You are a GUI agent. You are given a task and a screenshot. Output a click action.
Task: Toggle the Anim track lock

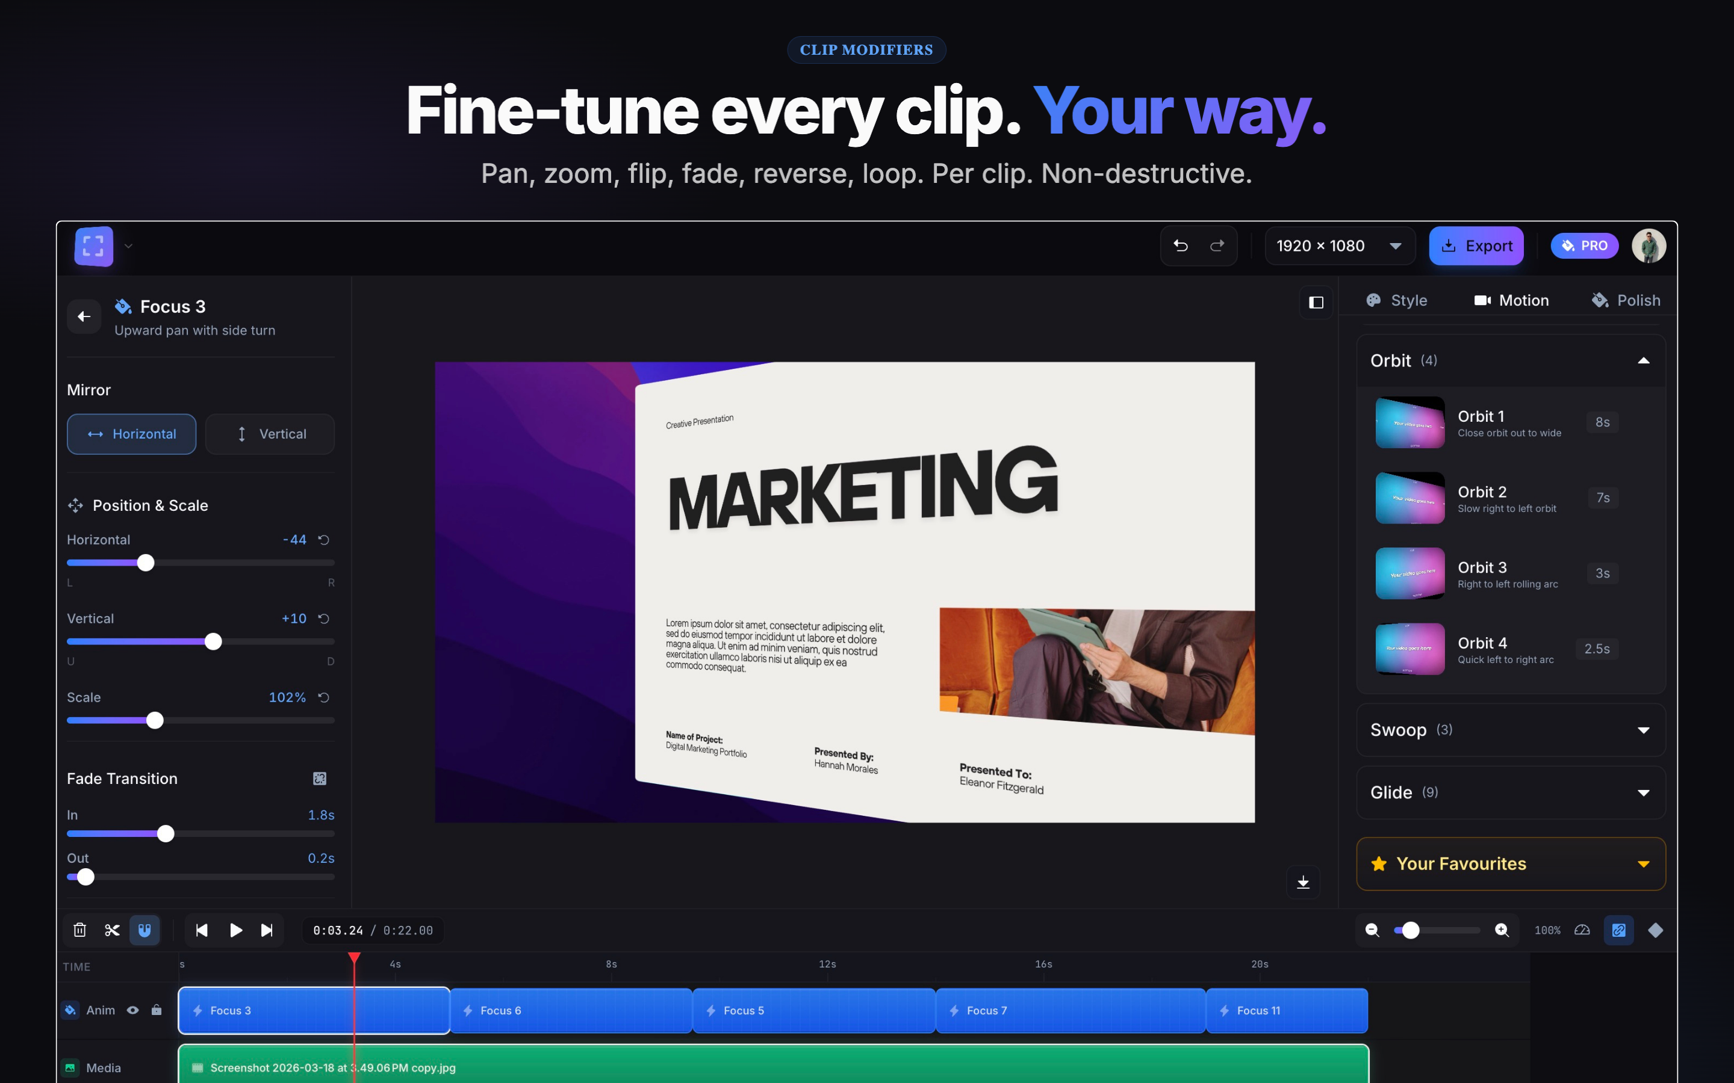coord(156,1010)
